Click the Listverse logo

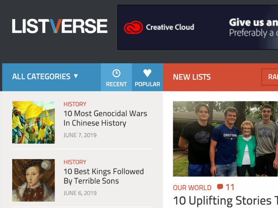[60, 26]
